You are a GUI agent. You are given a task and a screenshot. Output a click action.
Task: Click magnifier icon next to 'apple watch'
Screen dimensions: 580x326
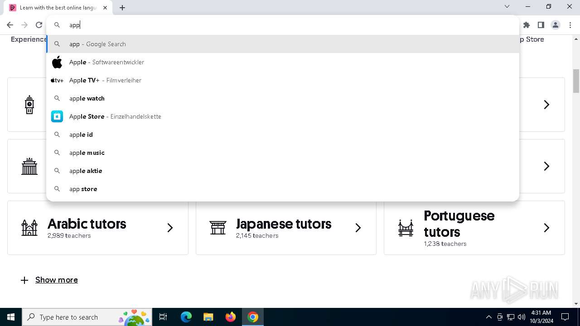click(57, 98)
